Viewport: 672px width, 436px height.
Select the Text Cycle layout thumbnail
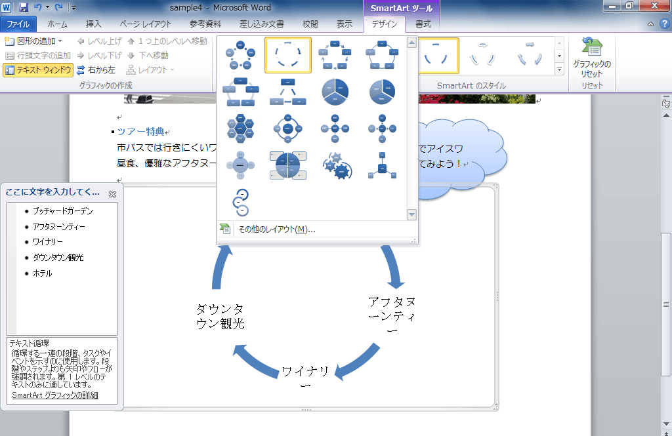click(x=288, y=55)
